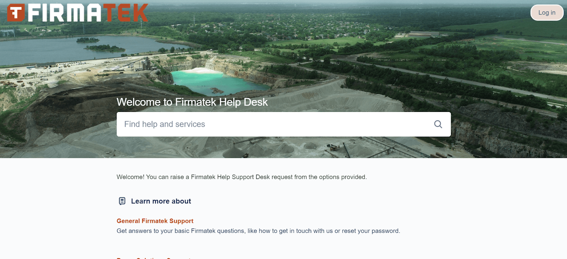Click the Welcome to Firmatek Help Desk heading
This screenshot has width=567, height=259.
pos(192,102)
